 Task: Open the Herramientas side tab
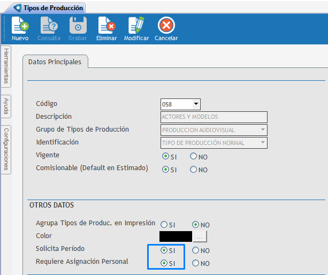6,66
